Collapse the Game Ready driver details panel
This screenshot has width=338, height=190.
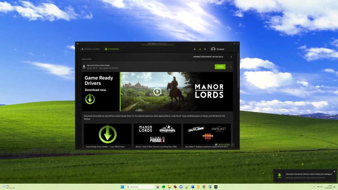(x=231, y=67)
